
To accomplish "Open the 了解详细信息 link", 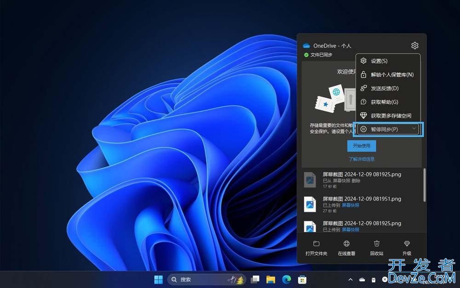I will click(362, 159).
